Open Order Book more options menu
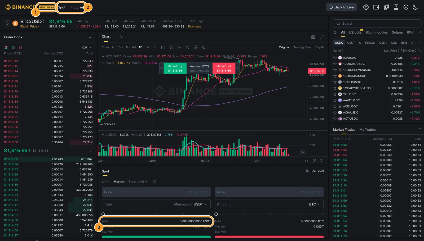The image size is (424, 241). tap(91, 37)
